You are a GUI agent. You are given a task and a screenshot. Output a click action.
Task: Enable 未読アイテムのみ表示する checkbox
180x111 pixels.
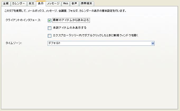point(49,28)
